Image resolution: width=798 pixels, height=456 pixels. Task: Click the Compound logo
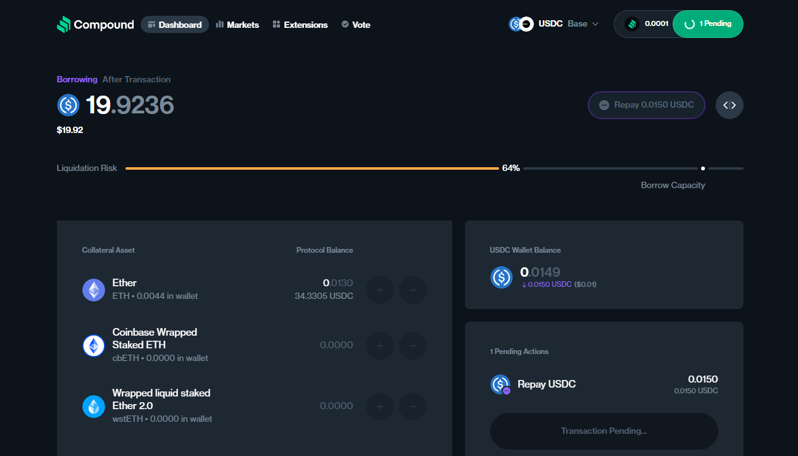pos(95,25)
